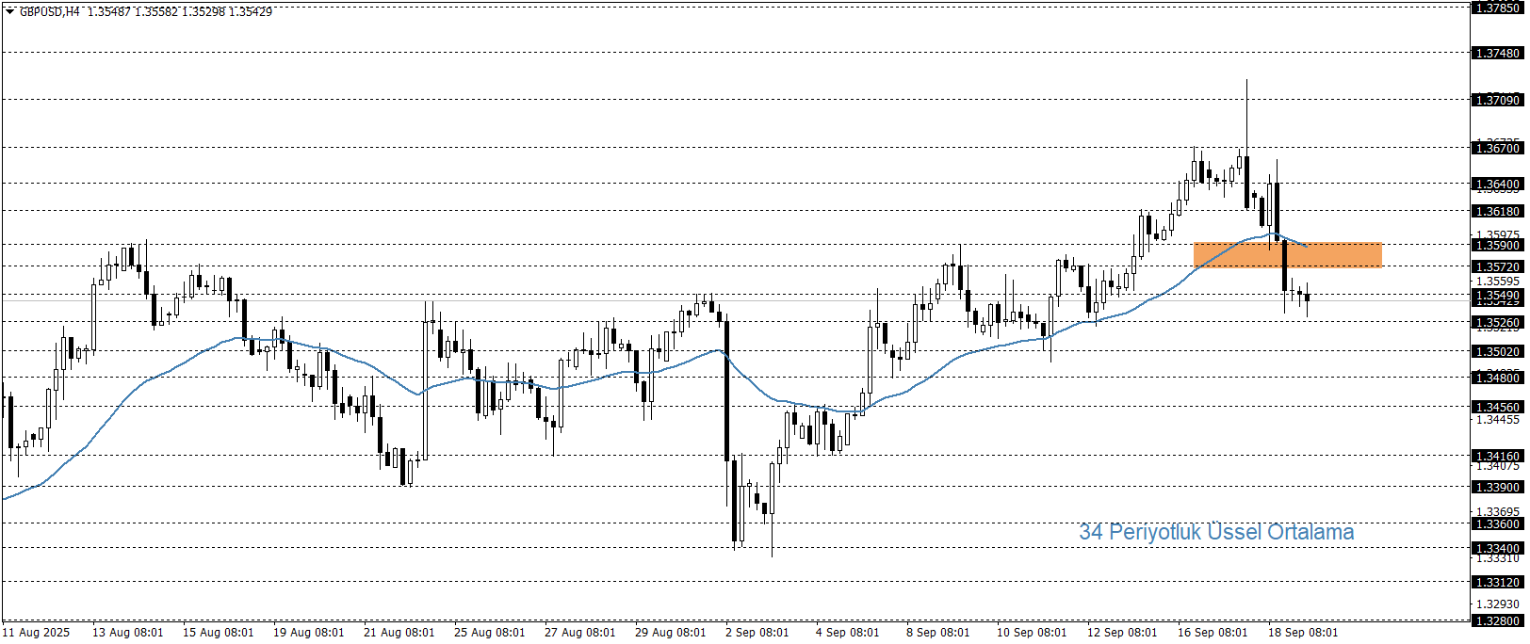Select the 1.35720 price level label
Screen dimensions: 1530x644
1497,267
